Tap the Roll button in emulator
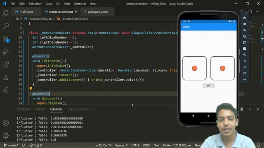This screenshot has height=148, width=264. point(208,86)
